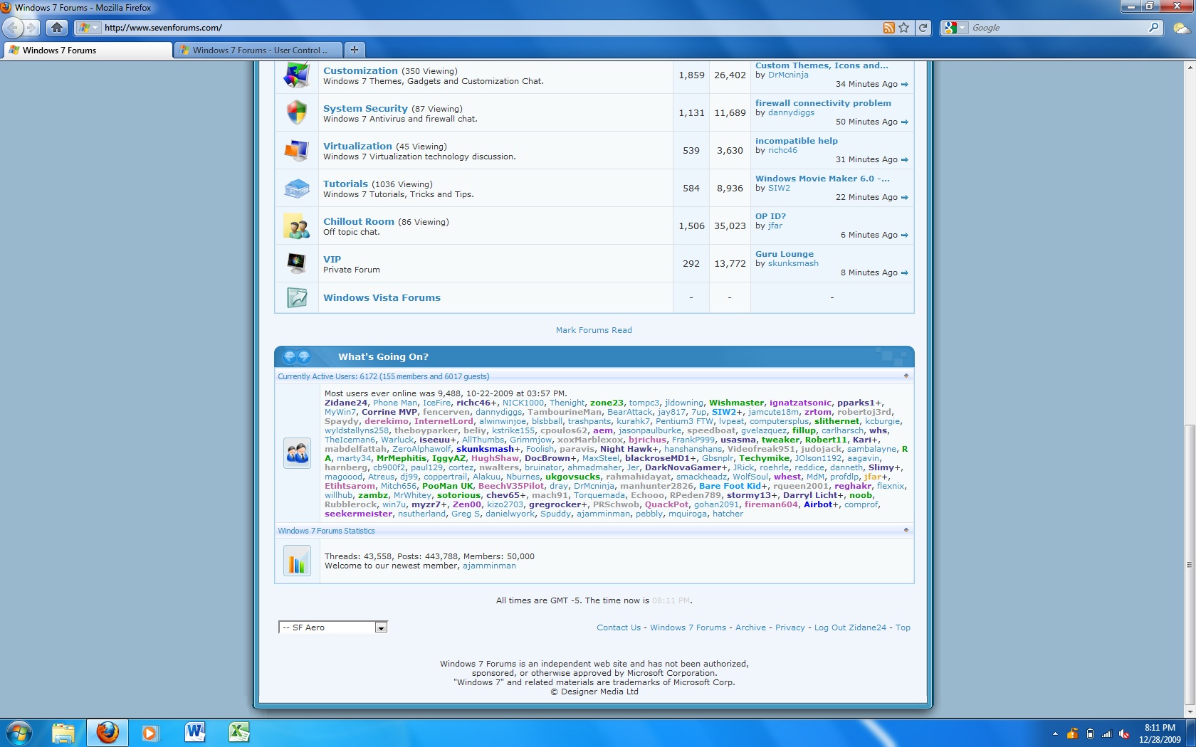Image resolution: width=1196 pixels, height=747 pixels.
Task: Click the VIP forum link
Action: (x=332, y=259)
